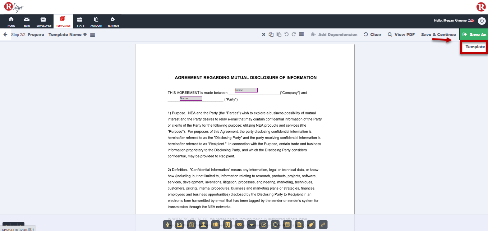
Task: Select the Email envelope control
Action: pyautogui.click(x=239, y=225)
